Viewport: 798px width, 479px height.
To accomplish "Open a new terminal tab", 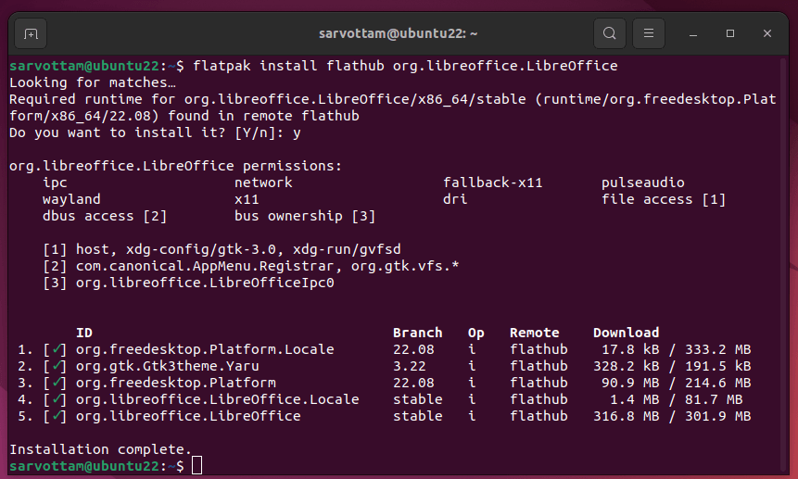I will click(x=31, y=33).
